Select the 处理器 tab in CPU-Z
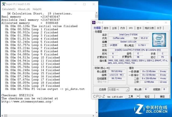172x117 pixels. [97, 28]
